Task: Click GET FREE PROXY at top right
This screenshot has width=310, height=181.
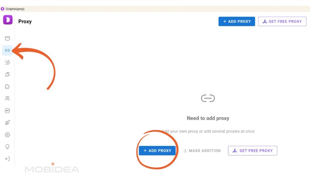Action: pos(282,21)
